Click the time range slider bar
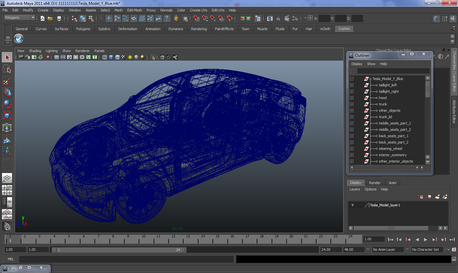 point(119,250)
